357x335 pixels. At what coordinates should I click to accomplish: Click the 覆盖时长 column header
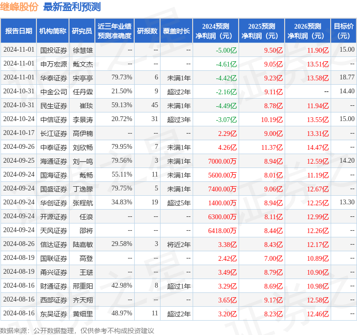tap(176, 31)
